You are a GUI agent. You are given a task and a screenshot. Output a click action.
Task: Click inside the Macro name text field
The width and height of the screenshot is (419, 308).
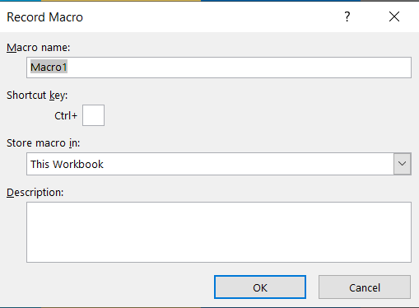pos(219,68)
